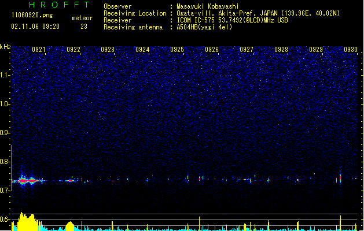
Task: Click the 0921 time marker
Action: pyautogui.click(x=39, y=50)
